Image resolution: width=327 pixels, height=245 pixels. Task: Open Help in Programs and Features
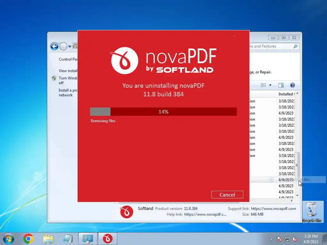pos(293,85)
